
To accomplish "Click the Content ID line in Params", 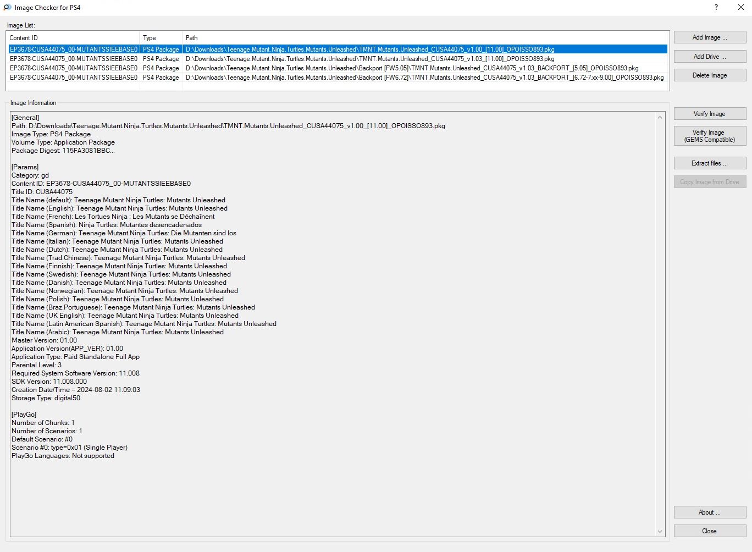I will (101, 184).
